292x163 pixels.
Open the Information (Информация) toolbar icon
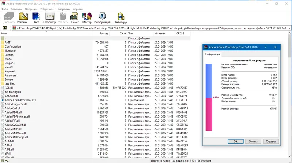(x=102, y=18)
